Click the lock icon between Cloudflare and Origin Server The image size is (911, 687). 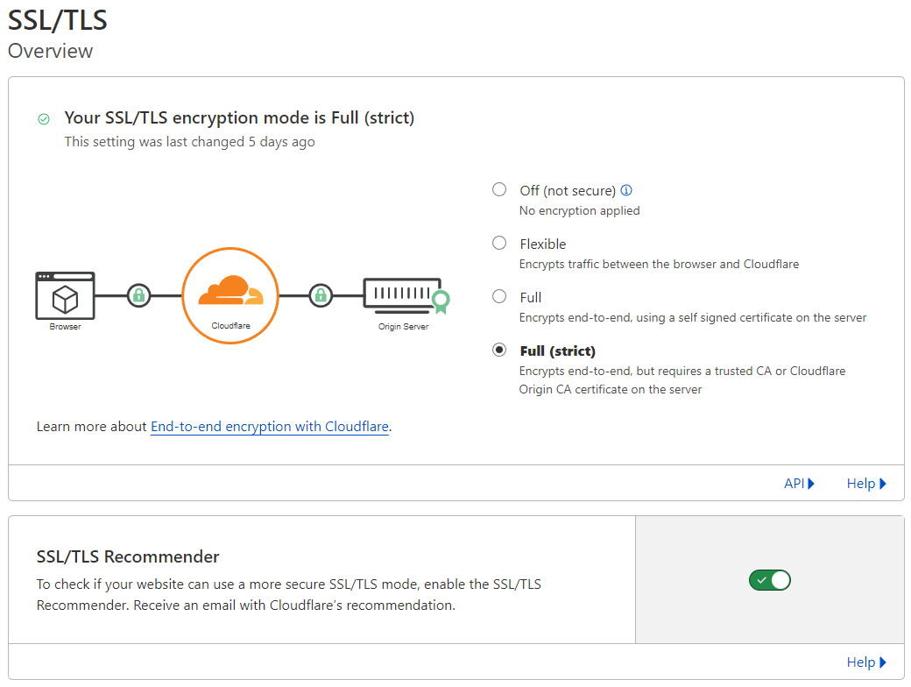point(321,295)
